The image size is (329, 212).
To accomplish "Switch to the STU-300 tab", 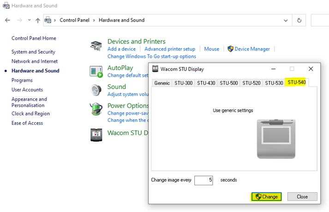I will coord(183,83).
